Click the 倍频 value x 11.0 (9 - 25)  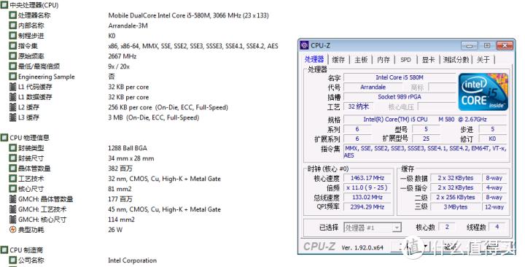click(x=367, y=188)
